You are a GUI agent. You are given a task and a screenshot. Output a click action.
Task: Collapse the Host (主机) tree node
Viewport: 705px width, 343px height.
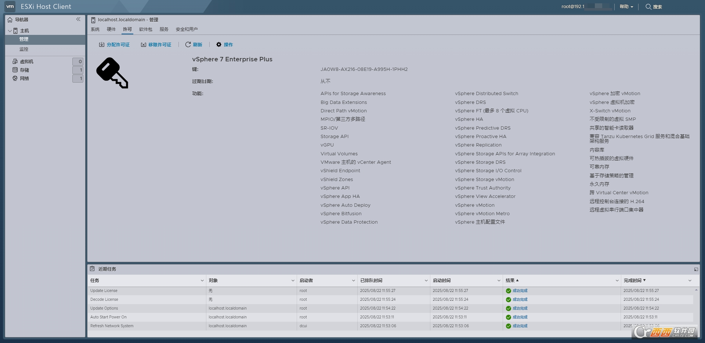tap(10, 31)
